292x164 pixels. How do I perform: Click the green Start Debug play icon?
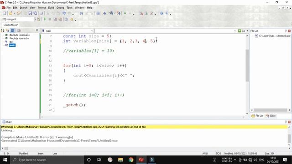tap(45, 19)
